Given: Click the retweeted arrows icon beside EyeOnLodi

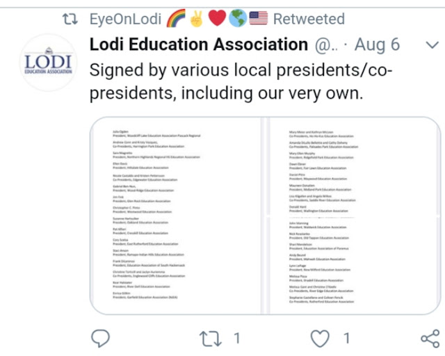Looking at the screenshot, I should point(70,19).
